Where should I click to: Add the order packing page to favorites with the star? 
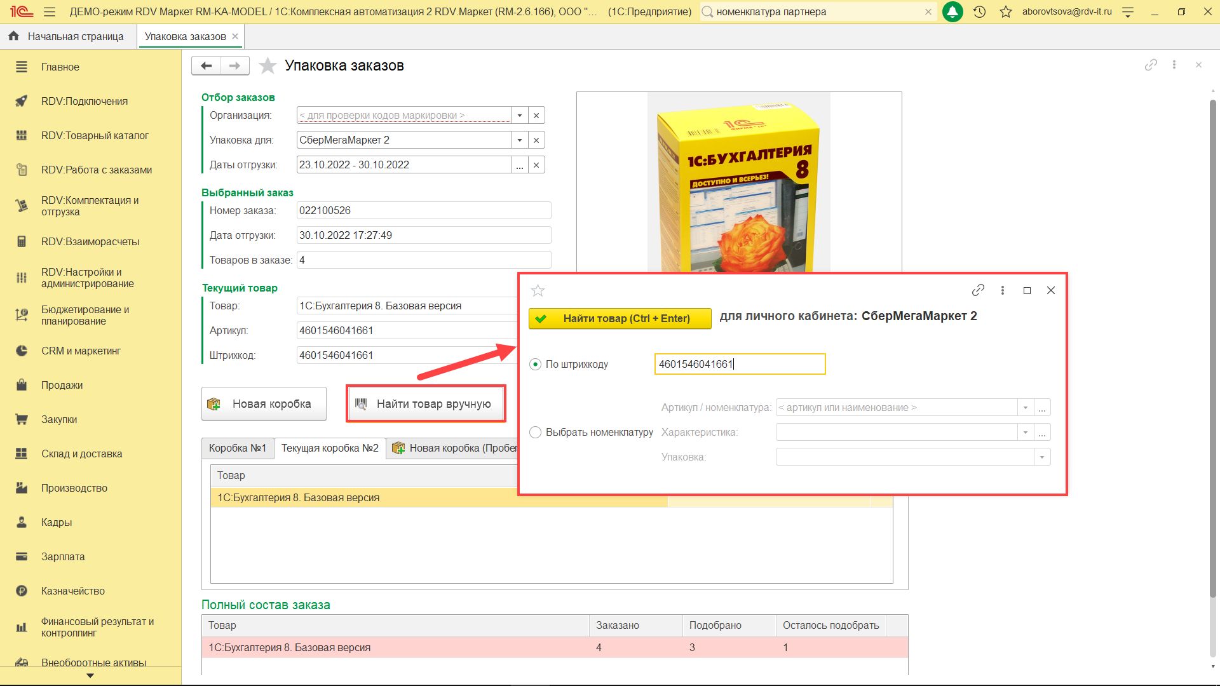(x=268, y=65)
